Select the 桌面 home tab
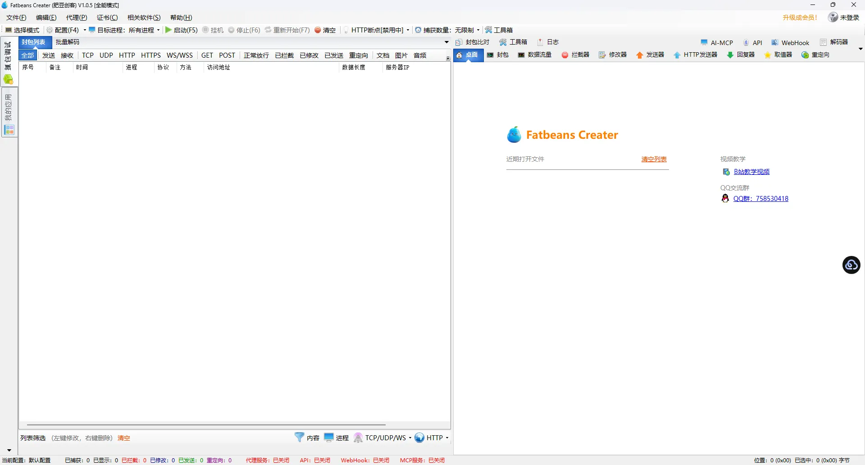865x465 pixels. tap(468, 55)
